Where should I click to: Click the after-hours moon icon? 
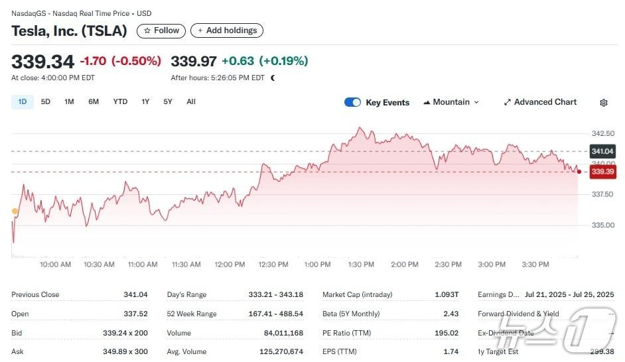pyautogui.click(x=273, y=78)
